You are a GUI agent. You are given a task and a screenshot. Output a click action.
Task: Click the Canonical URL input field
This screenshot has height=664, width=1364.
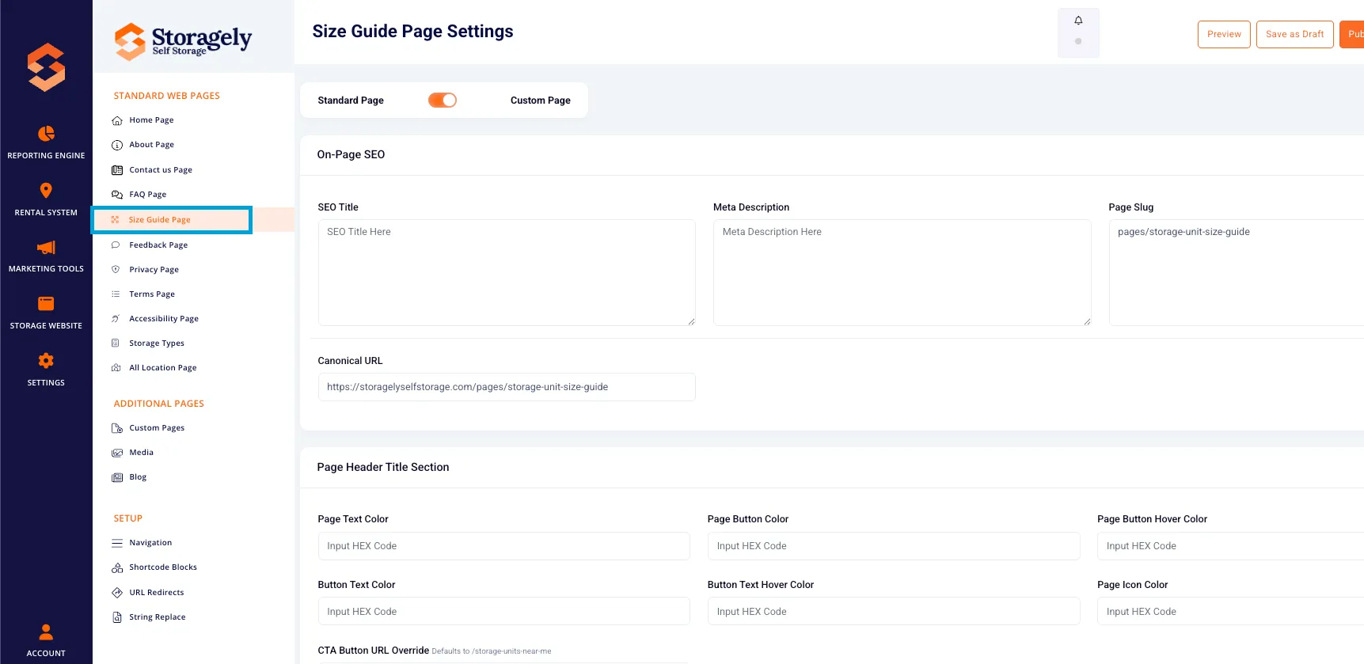[507, 387]
